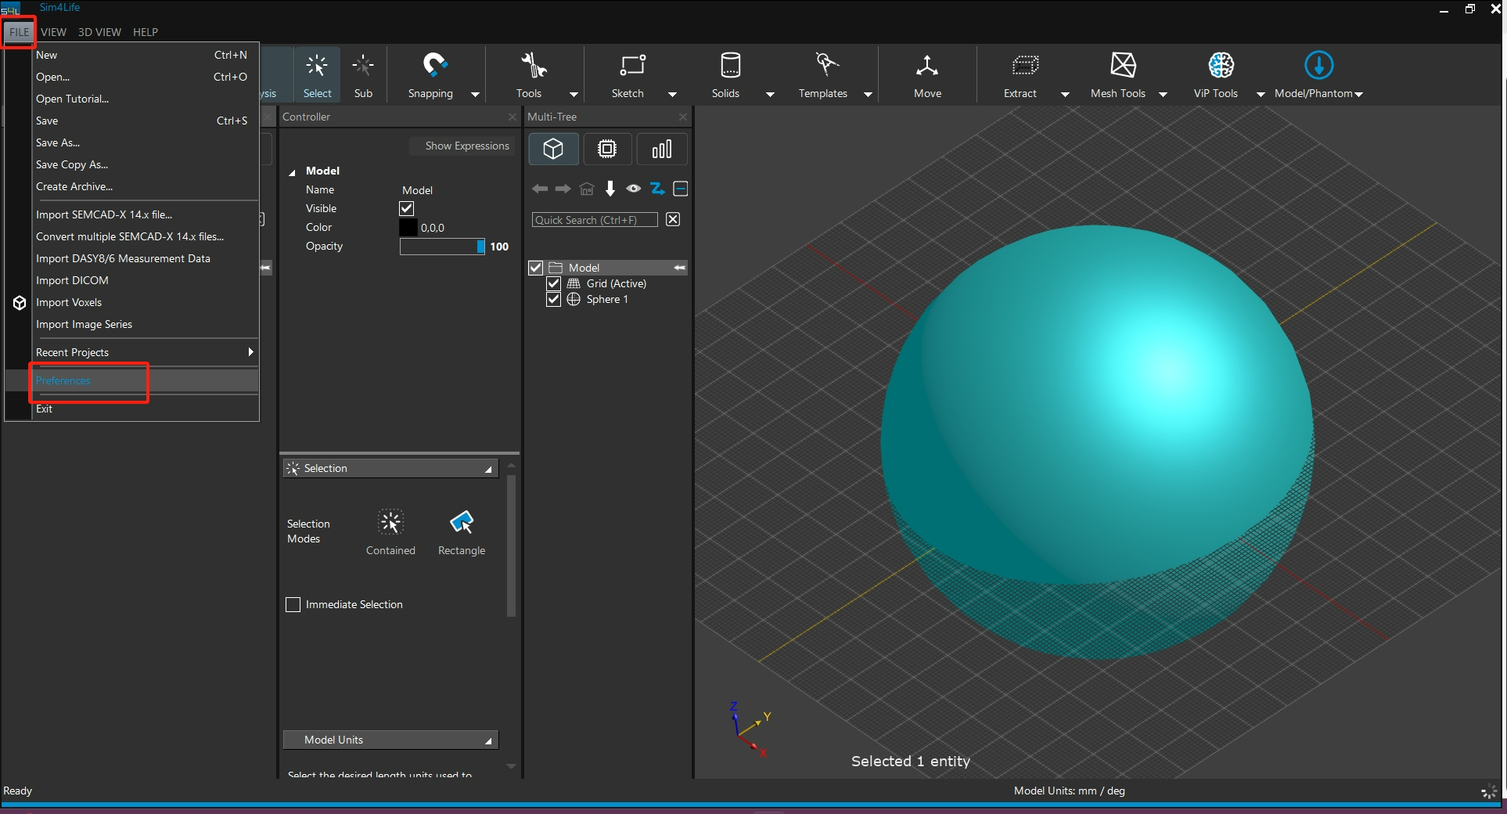
Task: Toggle the Grid (Active) checkbox
Action: 554,284
